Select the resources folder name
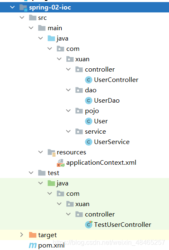The width and height of the screenshot is (169, 250). tap(71, 152)
